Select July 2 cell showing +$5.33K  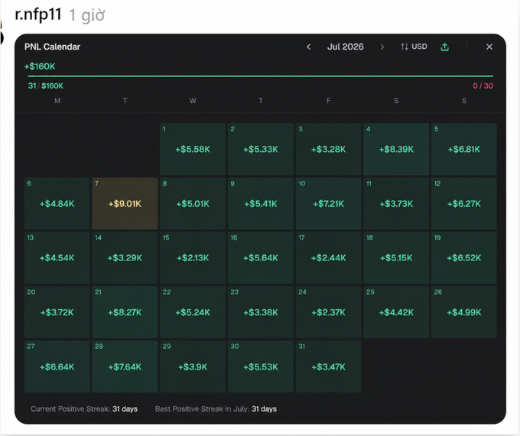261,149
